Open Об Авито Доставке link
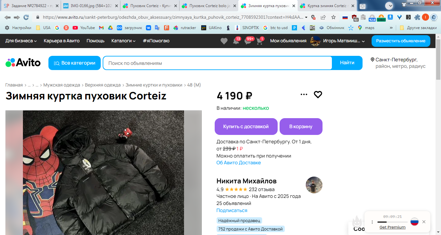 [239, 163]
